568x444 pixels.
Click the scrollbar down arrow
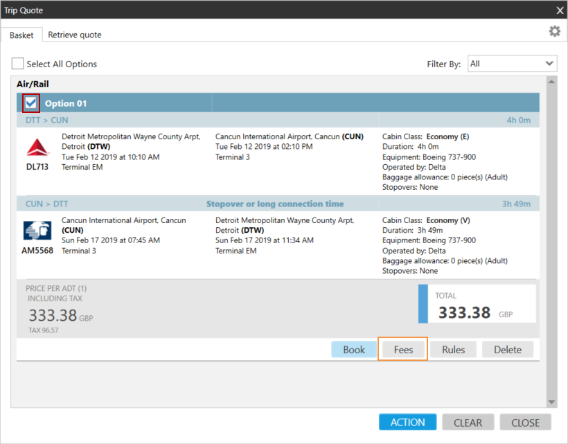(551, 402)
